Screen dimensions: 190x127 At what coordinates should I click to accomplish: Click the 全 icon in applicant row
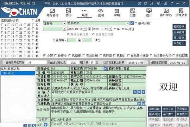click(143, 92)
